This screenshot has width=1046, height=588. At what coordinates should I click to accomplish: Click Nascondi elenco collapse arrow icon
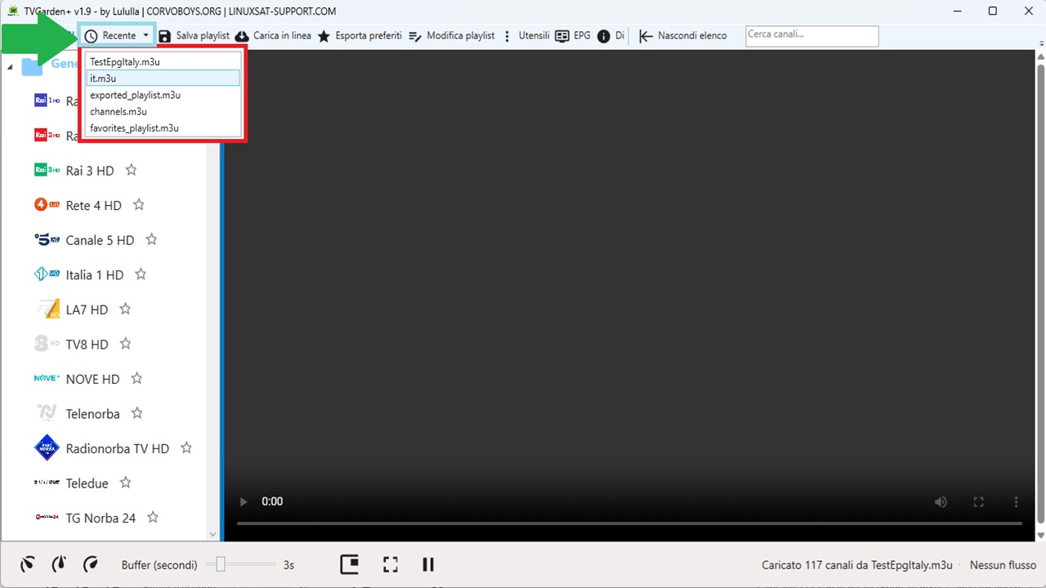click(x=646, y=36)
